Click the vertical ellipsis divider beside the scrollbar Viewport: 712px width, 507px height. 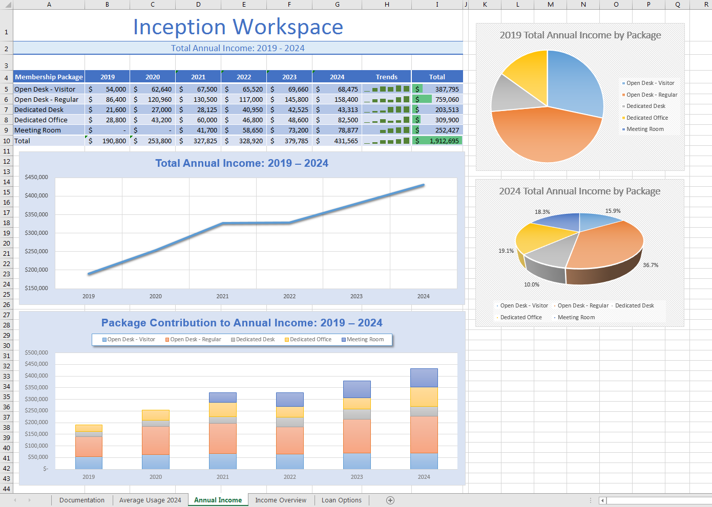pyautogui.click(x=590, y=500)
